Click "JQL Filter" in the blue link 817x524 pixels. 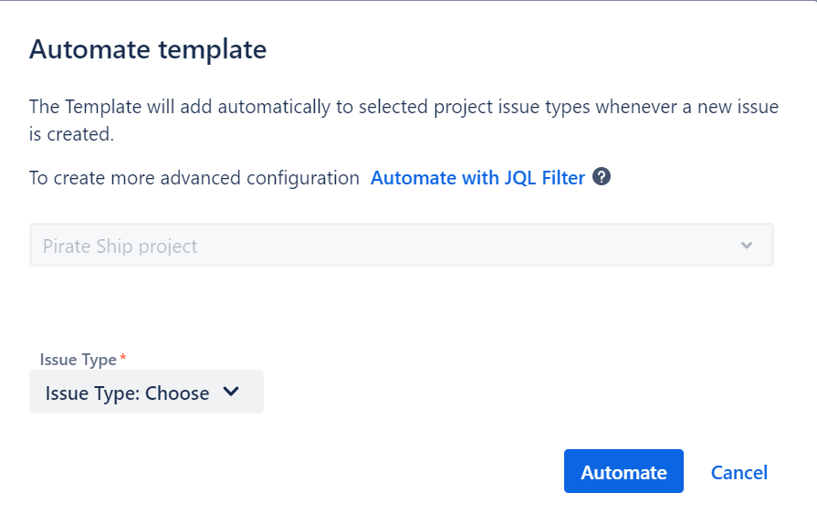click(544, 178)
